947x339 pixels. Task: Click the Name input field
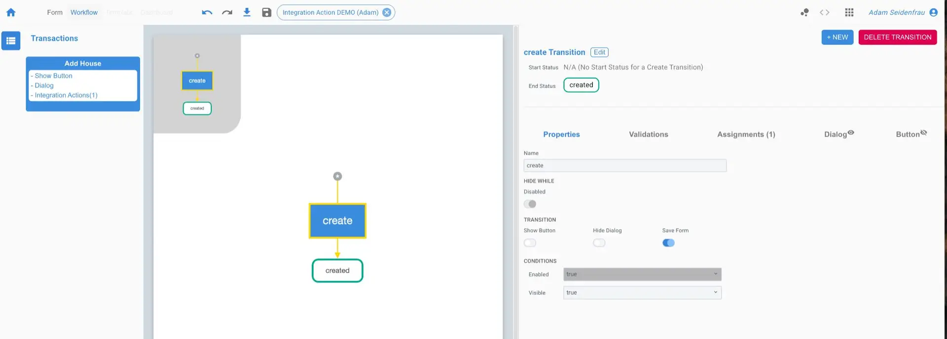[x=625, y=166]
